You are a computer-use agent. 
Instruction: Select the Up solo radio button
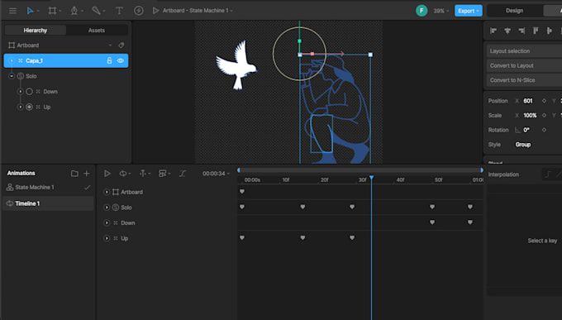(x=30, y=107)
